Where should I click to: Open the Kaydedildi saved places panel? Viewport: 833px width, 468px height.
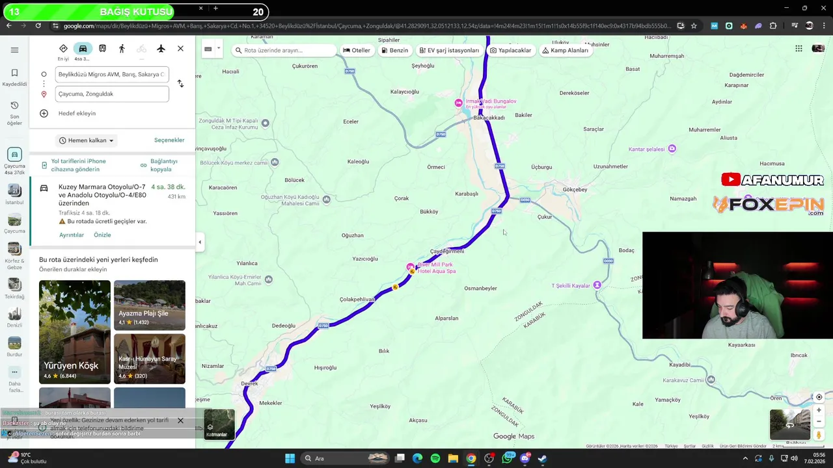click(14, 77)
